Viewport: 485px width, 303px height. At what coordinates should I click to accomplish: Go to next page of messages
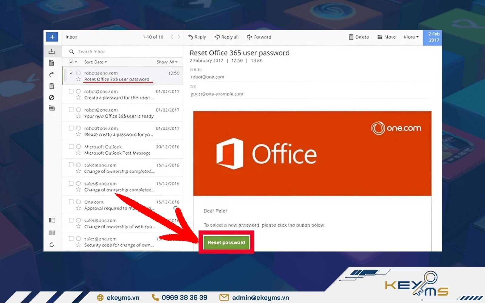(179, 37)
